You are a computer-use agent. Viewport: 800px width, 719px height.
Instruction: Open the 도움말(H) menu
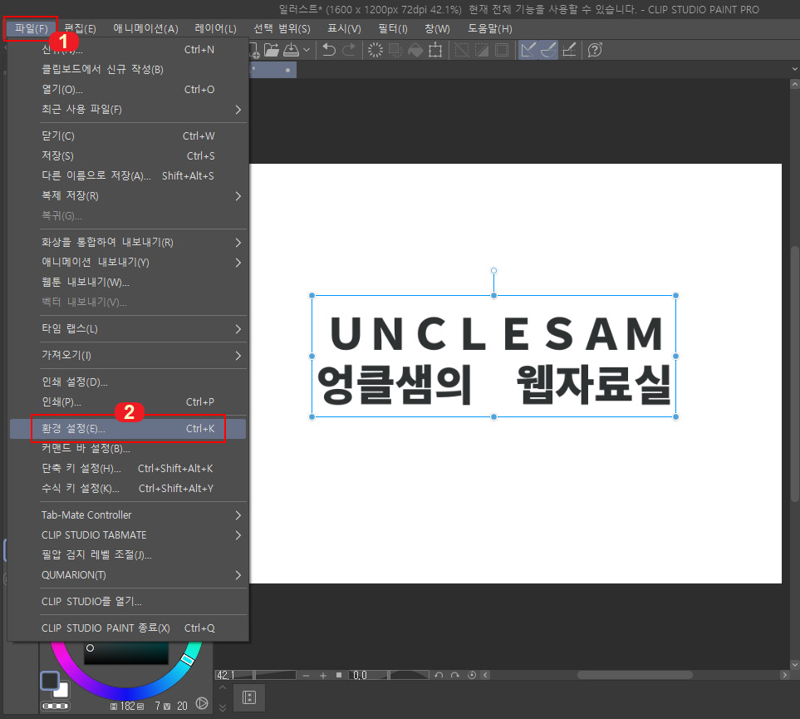click(490, 28)
